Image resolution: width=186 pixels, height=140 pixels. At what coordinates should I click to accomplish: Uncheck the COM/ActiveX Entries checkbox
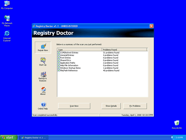point(59,53)
